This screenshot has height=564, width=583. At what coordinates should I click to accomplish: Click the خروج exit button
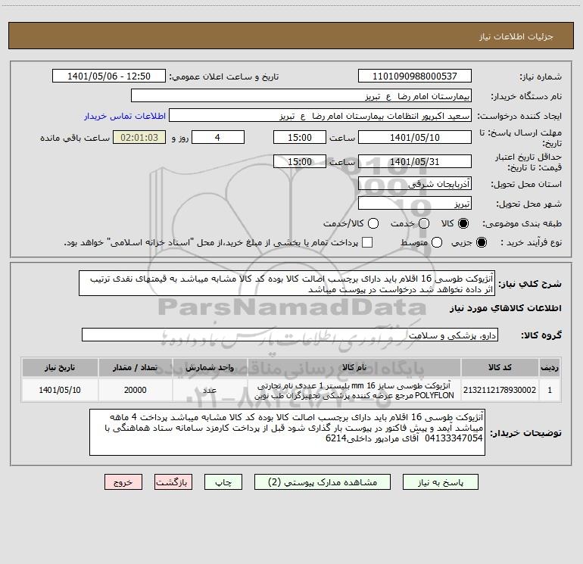pyautogui.click(x=123, y=482)
